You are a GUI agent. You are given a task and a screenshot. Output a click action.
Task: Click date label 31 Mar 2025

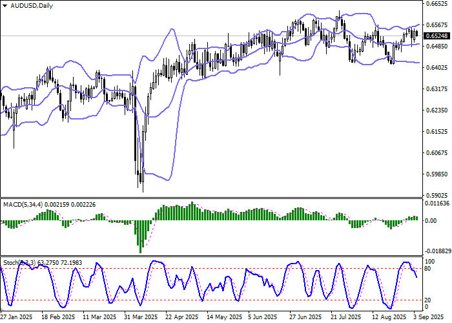click(141, 317)
